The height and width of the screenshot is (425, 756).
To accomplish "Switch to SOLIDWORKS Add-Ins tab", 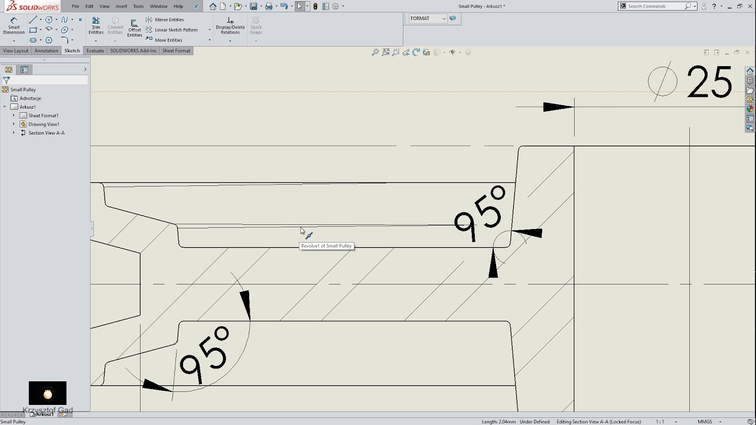I will 133,51.
